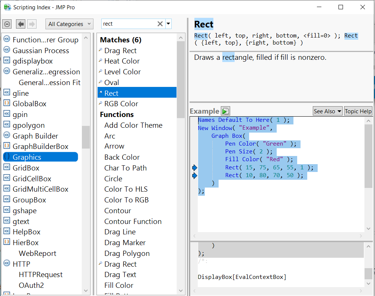The image size is (375, 296).
Task: Click the blue arrow marker beside Rect( 15, 75...
Action: [x=195, y=167]
